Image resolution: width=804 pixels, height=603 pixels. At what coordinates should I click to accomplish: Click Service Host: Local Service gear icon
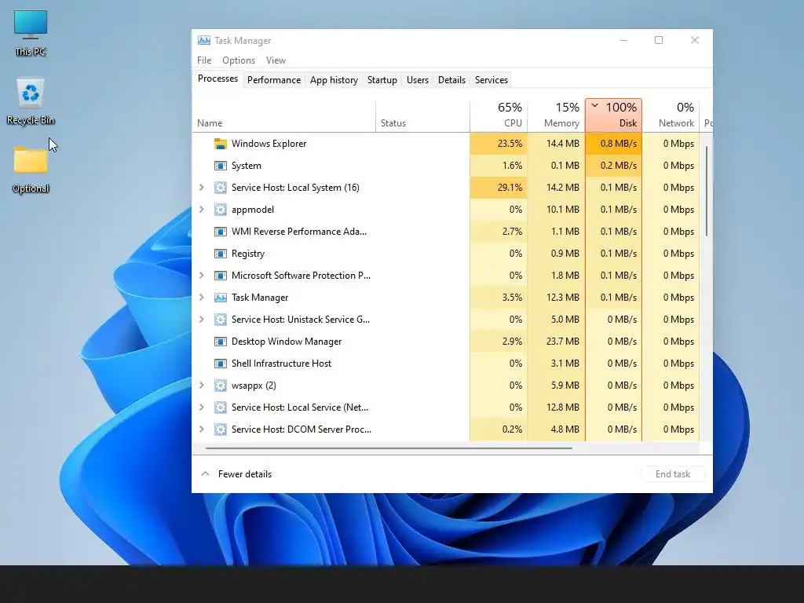point(221,407)
